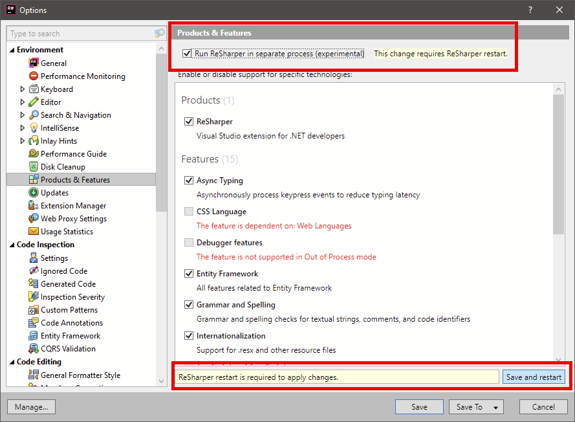
Task: Open the Updates options page
Action: (54, 193)
